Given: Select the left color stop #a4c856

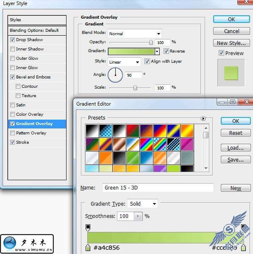Looking at the screenshot, I should tap(88, 247).
